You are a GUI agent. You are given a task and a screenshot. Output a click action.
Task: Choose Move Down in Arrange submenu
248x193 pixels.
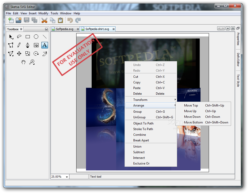[x=203, y=117]
